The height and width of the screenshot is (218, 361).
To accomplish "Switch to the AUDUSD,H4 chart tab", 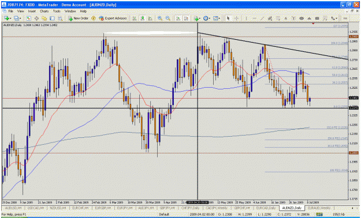I will click(x=13, y=208).
